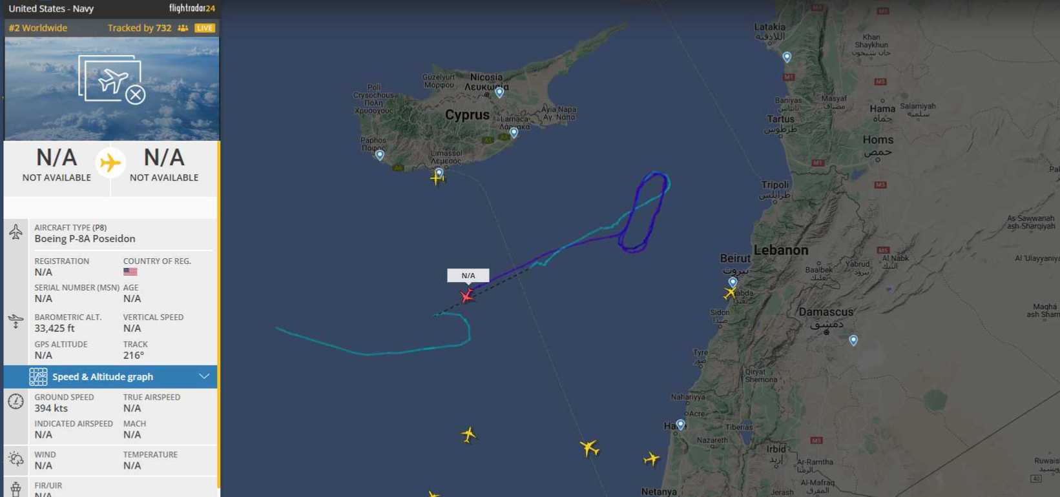
Task: Click the Tracked by 732 viewers icon
Action: pos(183,28)
